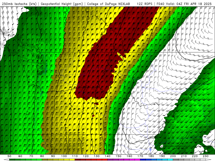
Task: Click the 230 label on the color scale
Action: tap(206, 156)
